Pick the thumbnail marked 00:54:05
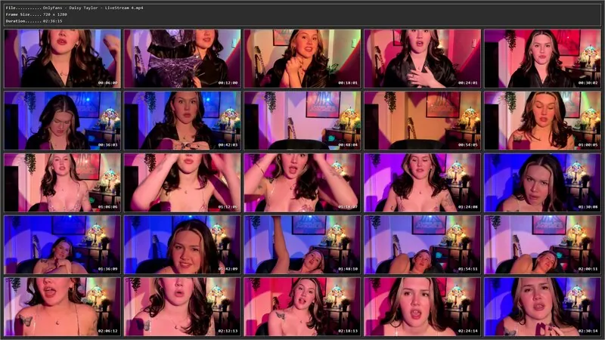Image resolution: width=605 pixels, height=340 pixels. [422, 121]
